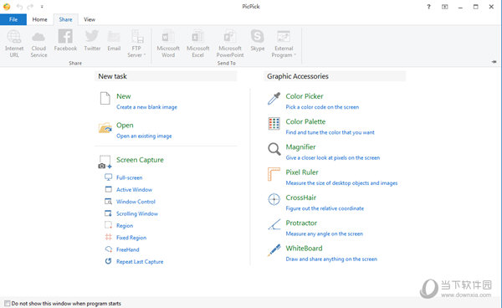Click the Region capture link
502x308 pixels.
(x=125, y=226)
